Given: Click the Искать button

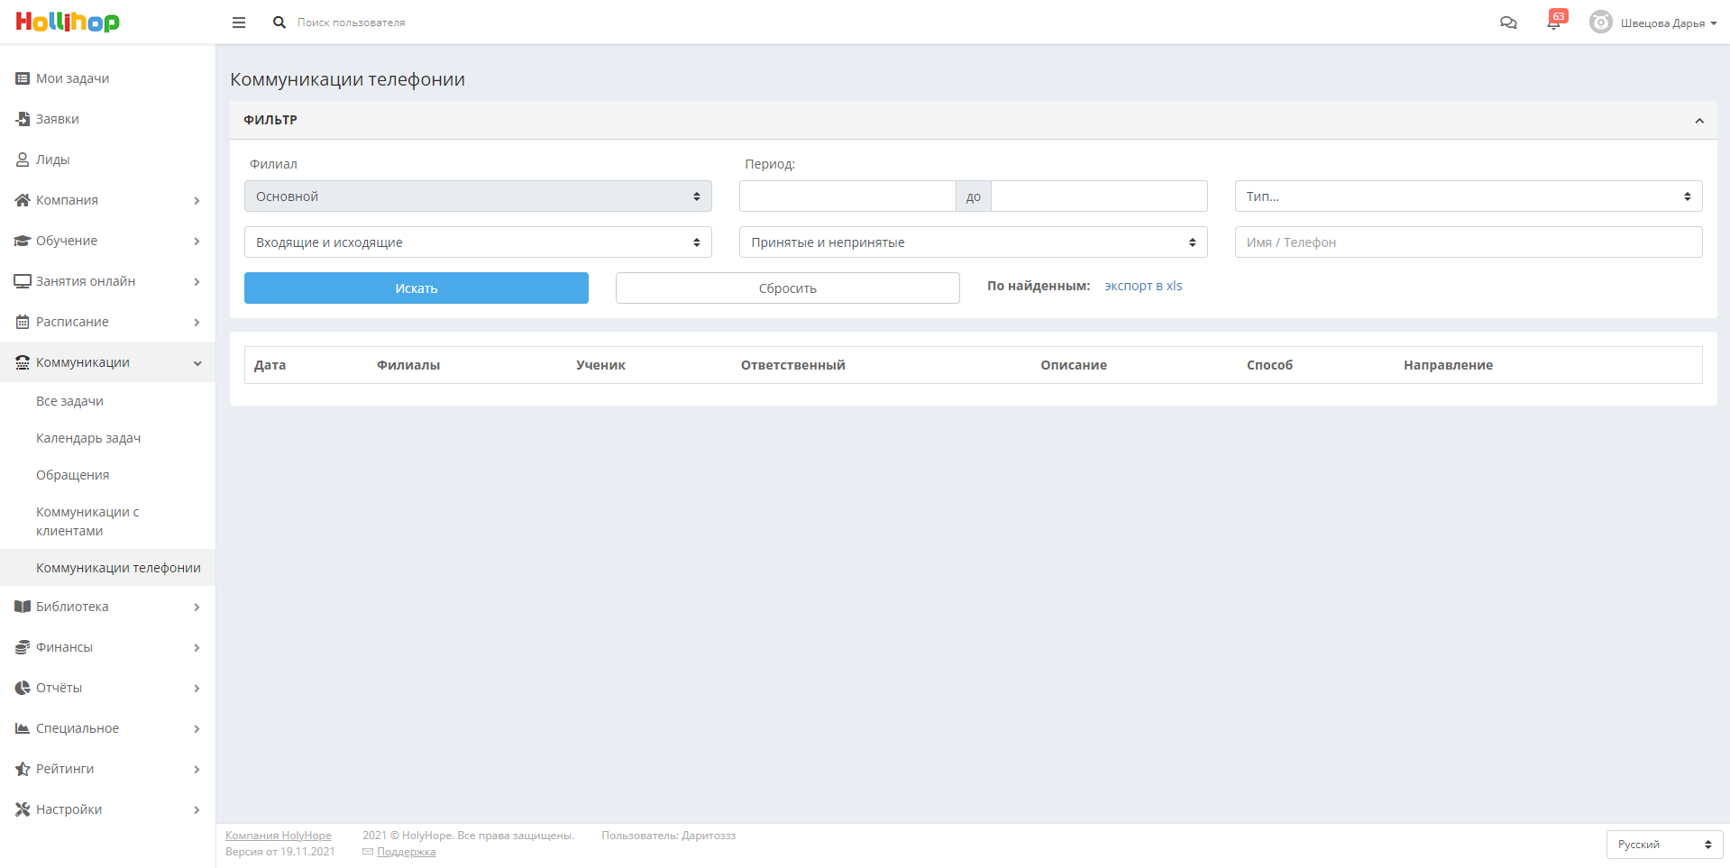Looking at the screenshot, I should click(x=416, y=288).
